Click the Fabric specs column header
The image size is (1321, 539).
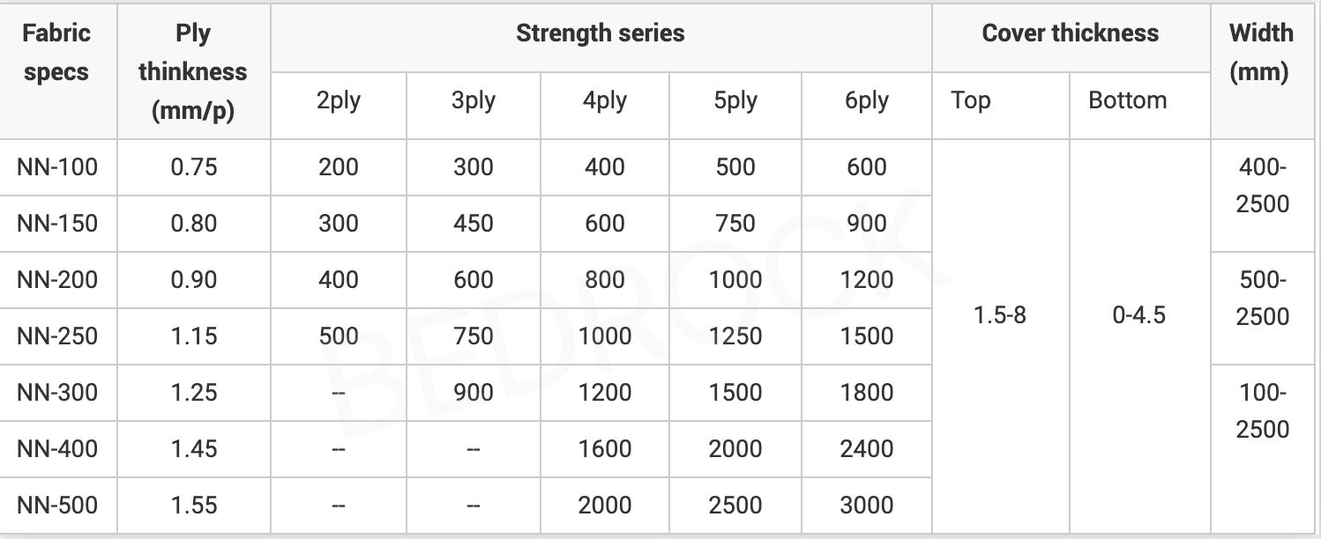[x=57, y=53]
